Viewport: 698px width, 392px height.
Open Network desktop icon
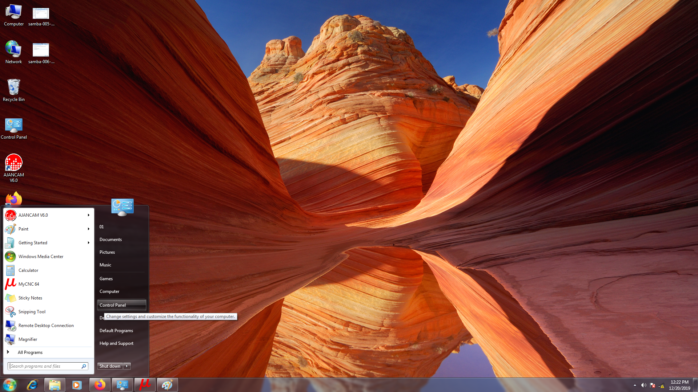tap(14, 50)
